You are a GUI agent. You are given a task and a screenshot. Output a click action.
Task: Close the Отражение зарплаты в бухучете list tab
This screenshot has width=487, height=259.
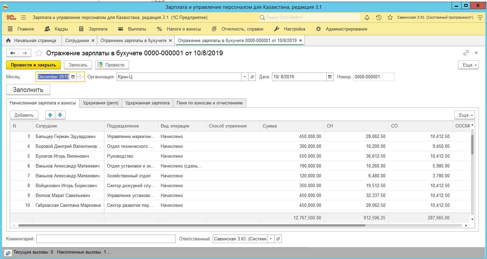[170, 40]
